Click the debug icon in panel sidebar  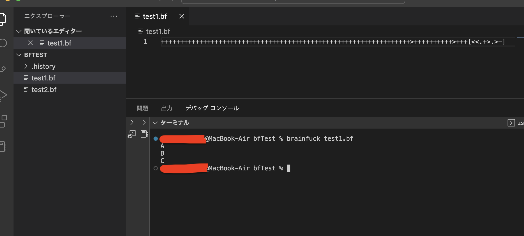132,134
